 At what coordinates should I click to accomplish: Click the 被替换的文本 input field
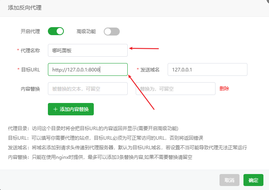coord(88,89)
